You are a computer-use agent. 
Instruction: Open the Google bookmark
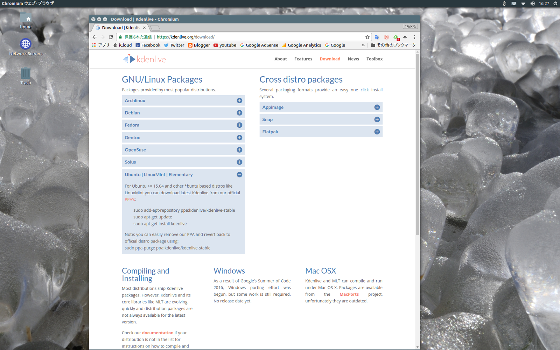(335, 45)
